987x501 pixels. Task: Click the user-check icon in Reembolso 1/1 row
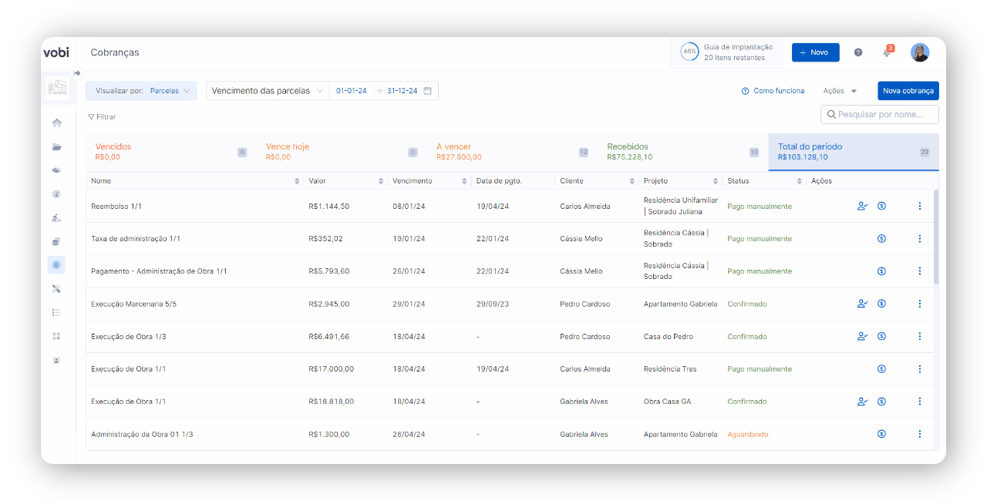[x=863, y=206]
